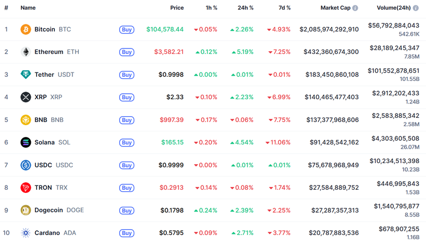Click the Solana logo icon
This screenshot has width=426, height=243.
(26, 142)
